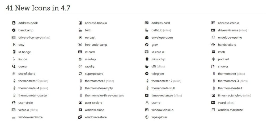Screen dimensions: 272x125
Task: Select the microchip icon
Action: (147, 59)
